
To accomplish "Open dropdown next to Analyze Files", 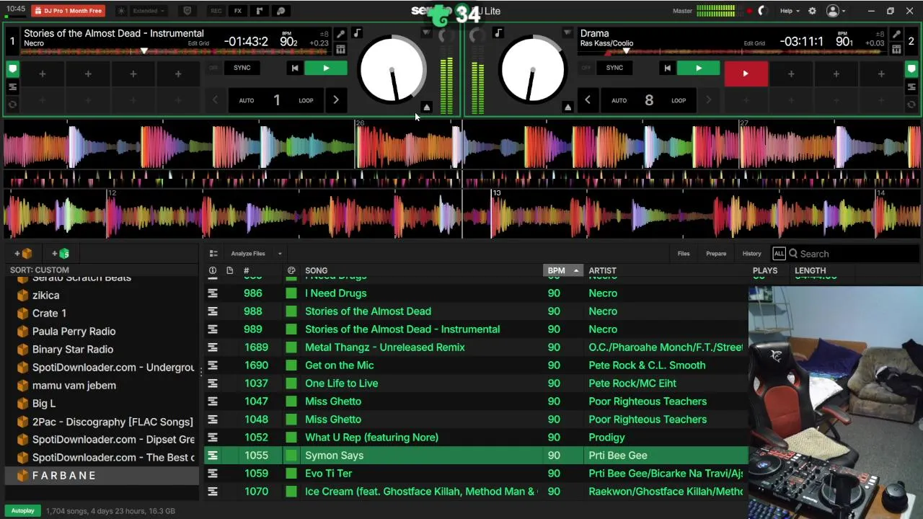I will [280, 254].
